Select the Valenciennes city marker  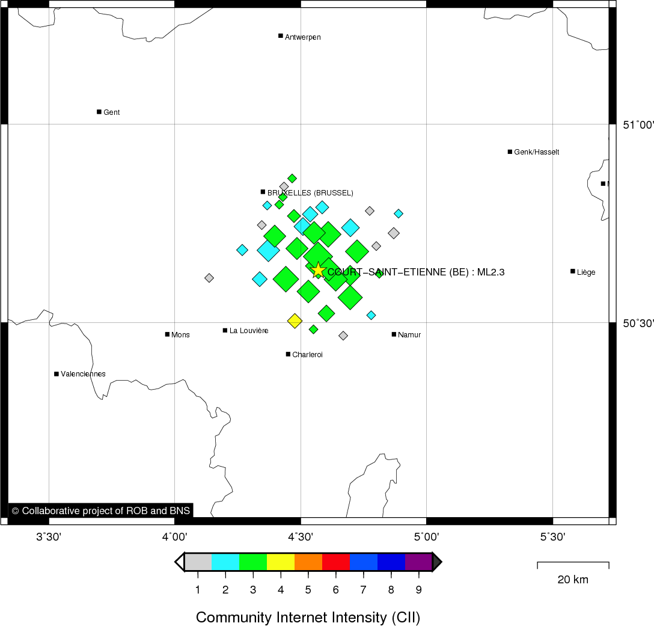click(57, 374)
